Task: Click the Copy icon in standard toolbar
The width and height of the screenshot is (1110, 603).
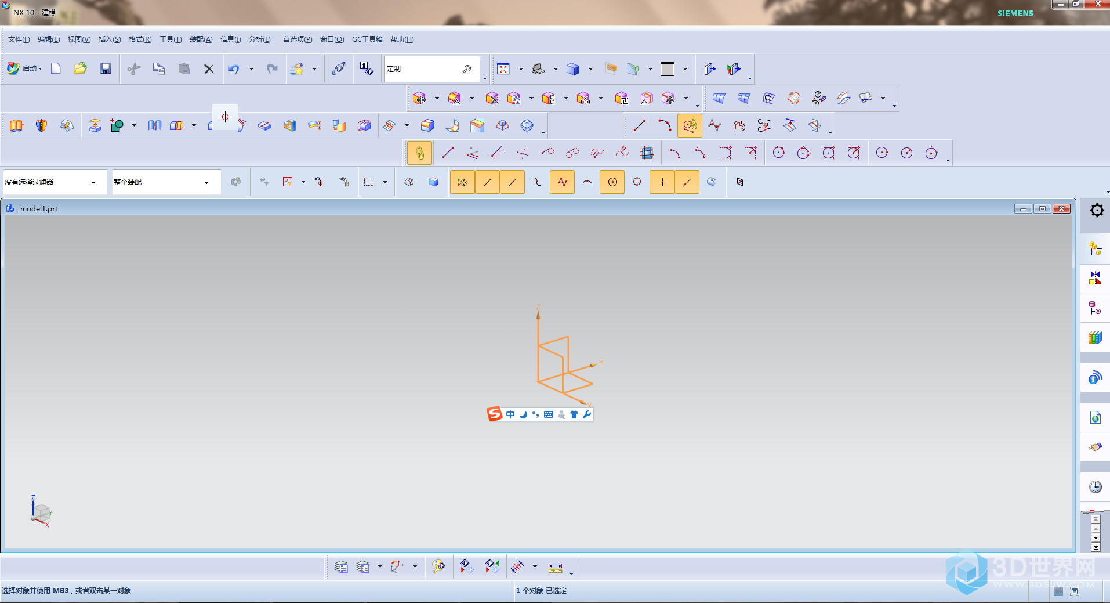Action: (159, 68)
